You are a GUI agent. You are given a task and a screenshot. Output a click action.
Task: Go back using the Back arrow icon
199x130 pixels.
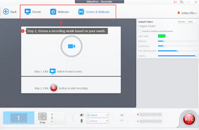click(6, 12)
